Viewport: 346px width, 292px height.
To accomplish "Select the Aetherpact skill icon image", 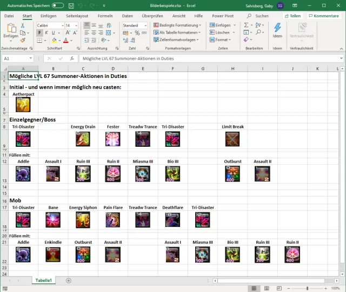I will (23, 105).
